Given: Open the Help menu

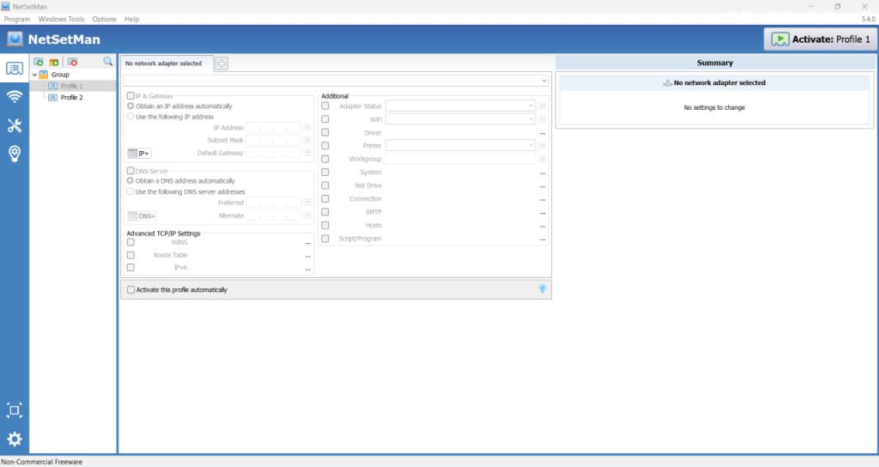Looking at the screenshot, I should click(131, 19).
